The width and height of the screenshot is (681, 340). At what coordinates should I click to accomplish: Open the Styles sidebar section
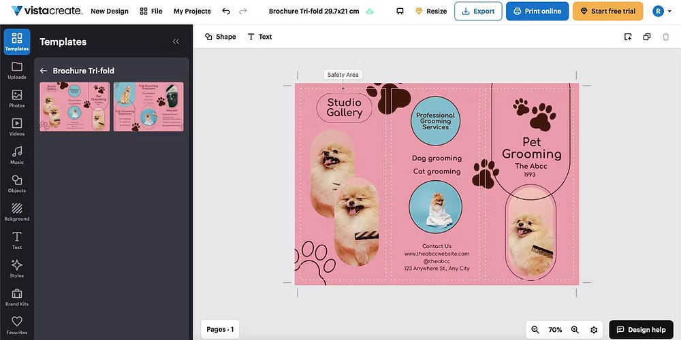click(x=17, y=269)
